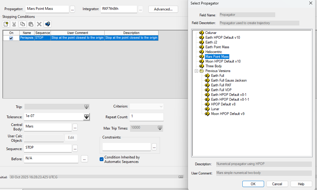317x190 pixels.
Task: Click the Before field showing N/A
Action: tap(51, 159)
